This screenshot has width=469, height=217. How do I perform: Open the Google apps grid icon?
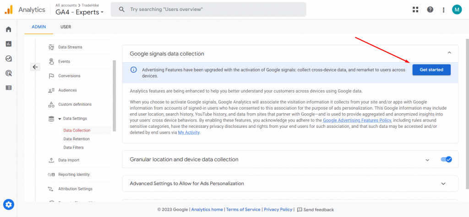tap(415, 10)
